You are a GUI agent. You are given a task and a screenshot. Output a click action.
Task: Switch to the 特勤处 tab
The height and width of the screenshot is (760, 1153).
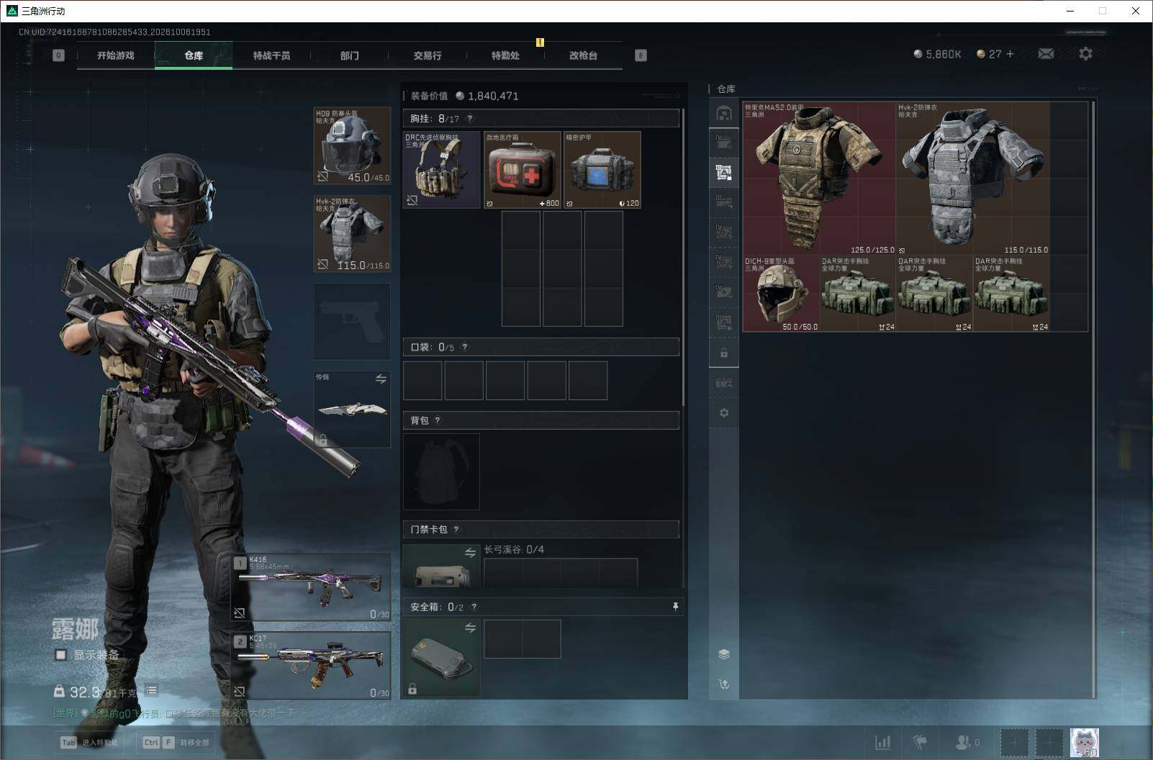pyautogui.click(x=505, y=55)
